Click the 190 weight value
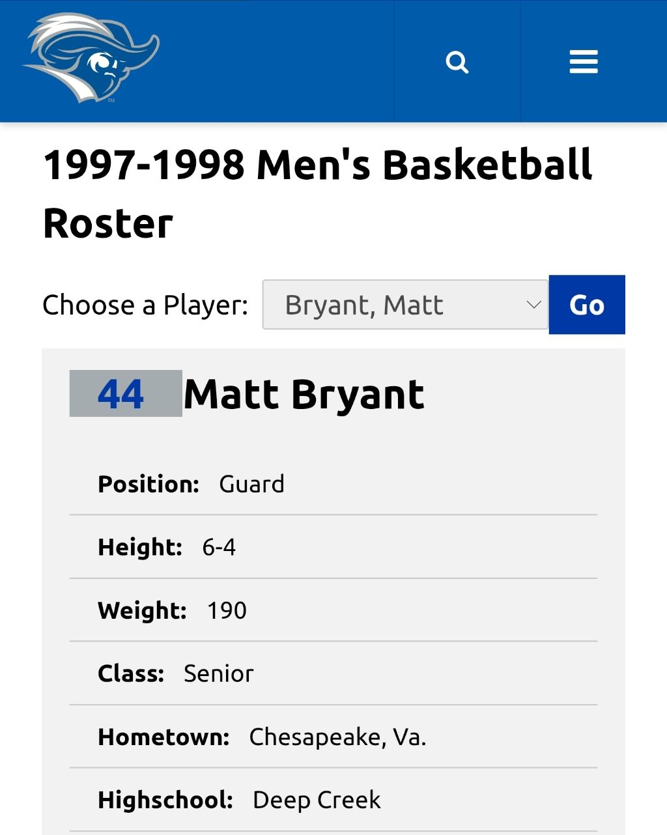Screen dimensions: 667x835 (x=227, y=610)
